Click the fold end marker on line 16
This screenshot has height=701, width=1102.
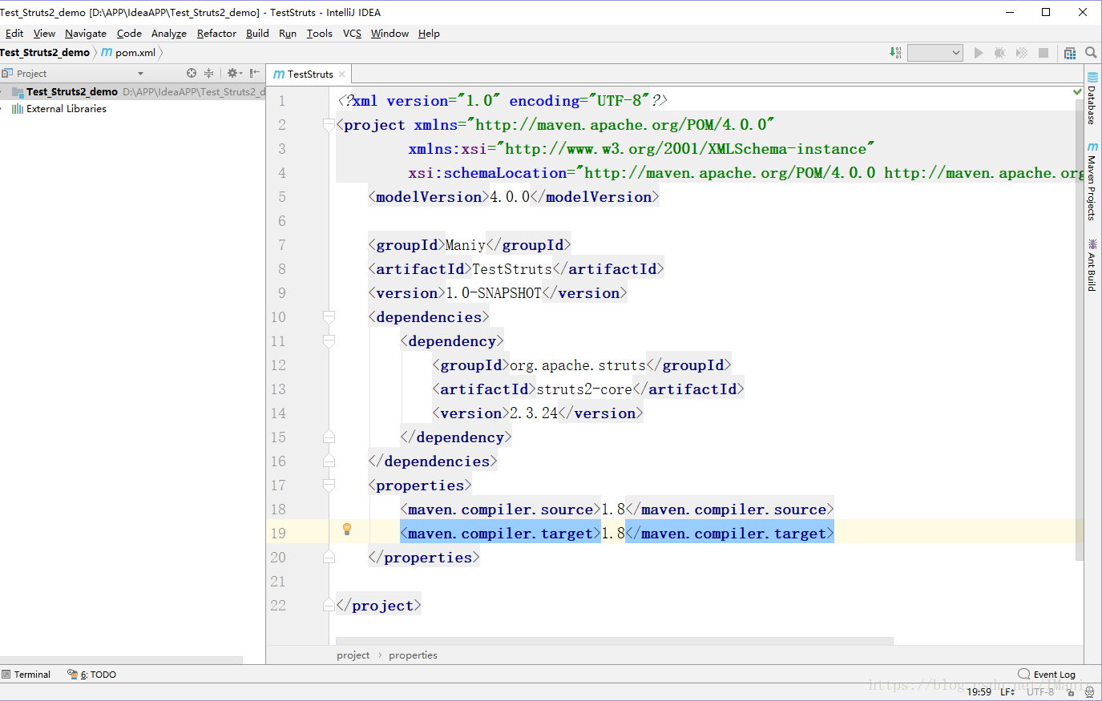click(329, 461)
